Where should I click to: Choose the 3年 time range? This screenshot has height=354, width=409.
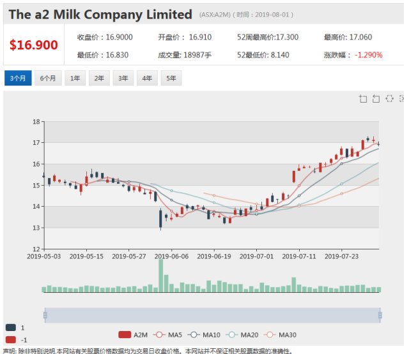pos(123,78)
